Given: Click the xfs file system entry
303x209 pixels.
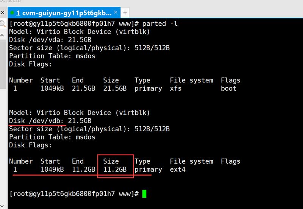Looking at the screenshot, I should coord(176,88).
